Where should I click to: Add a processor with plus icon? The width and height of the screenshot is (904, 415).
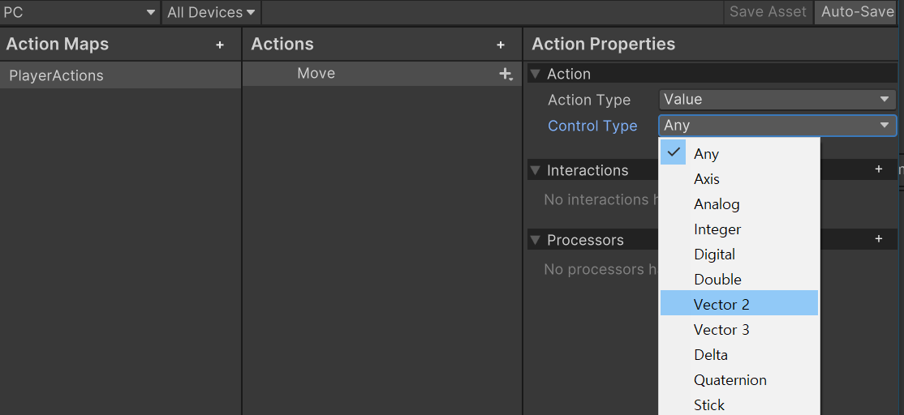(x=878, y=240)
